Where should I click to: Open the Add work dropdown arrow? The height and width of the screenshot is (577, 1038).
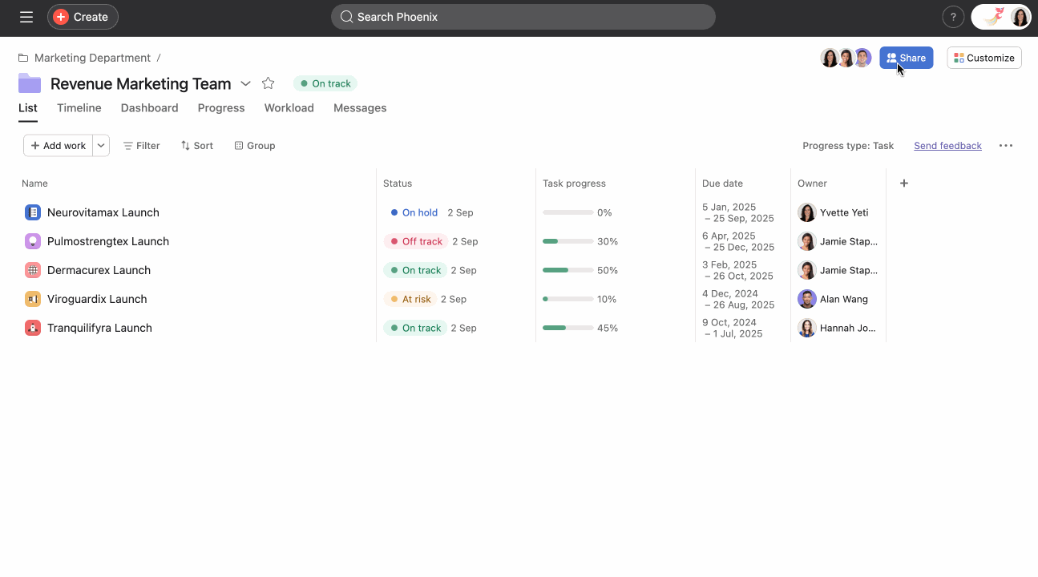pos(101,146)
